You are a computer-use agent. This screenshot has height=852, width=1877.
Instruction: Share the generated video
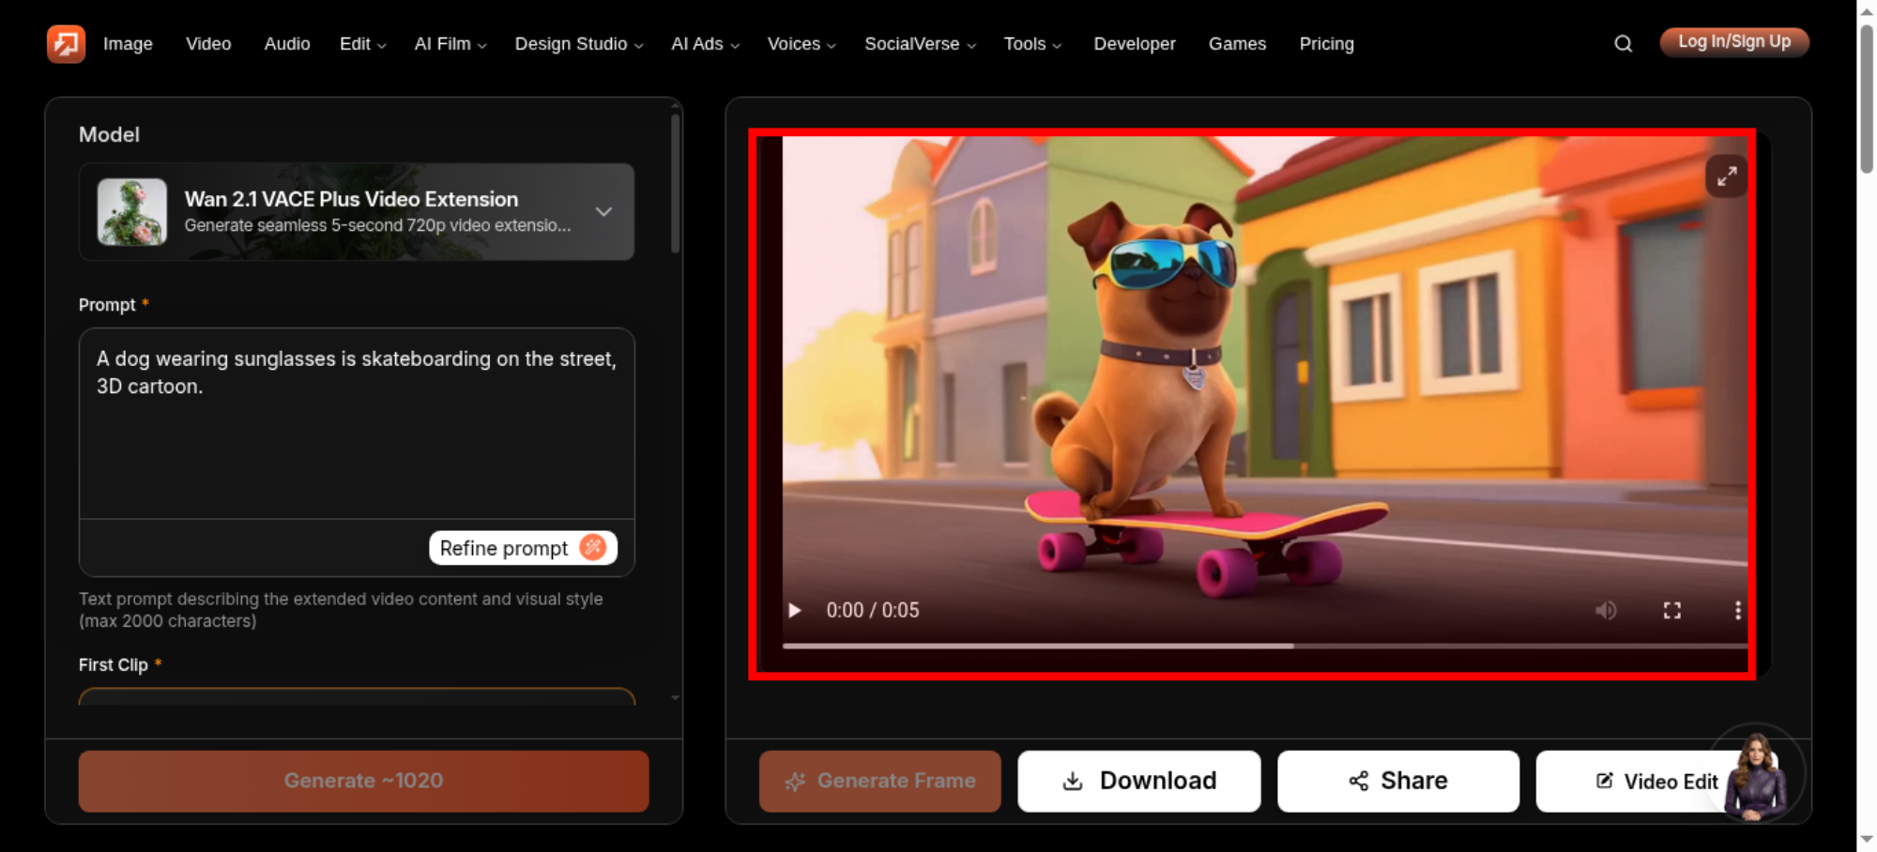point(1397,781)
